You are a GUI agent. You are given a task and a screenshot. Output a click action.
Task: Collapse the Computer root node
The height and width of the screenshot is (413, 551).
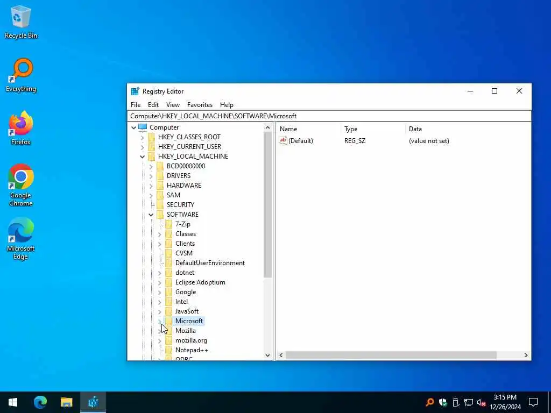coord(133,127)
